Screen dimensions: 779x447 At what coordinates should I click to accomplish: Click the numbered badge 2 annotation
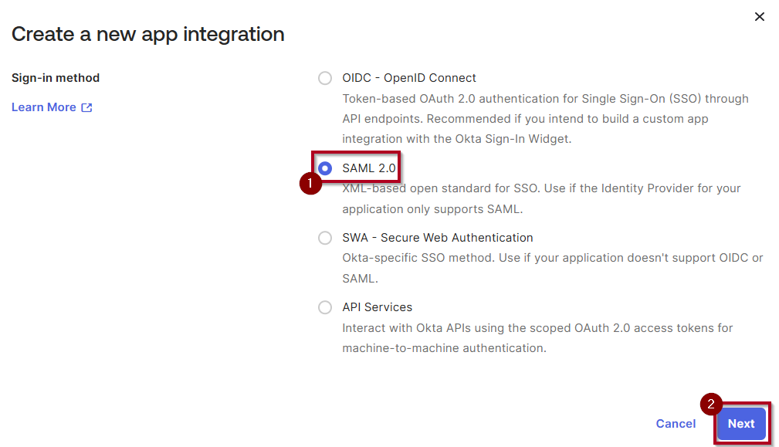tap(710, 404)
